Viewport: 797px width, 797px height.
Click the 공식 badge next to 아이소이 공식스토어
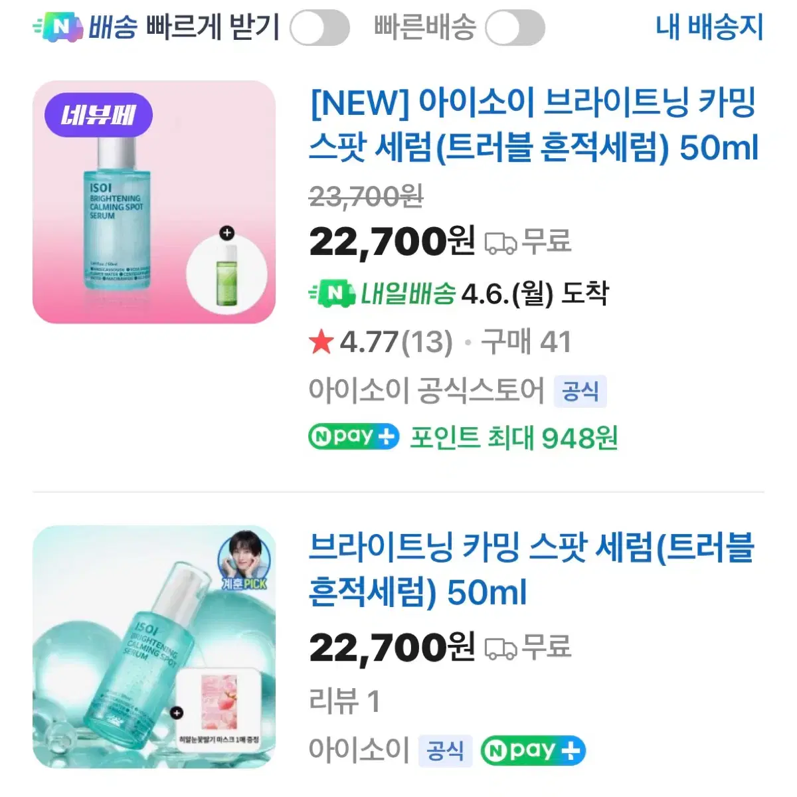[x=580, y=391]
